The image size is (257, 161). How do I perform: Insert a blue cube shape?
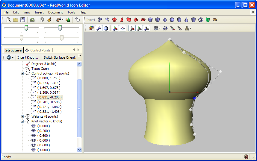[x=150, y=20]
